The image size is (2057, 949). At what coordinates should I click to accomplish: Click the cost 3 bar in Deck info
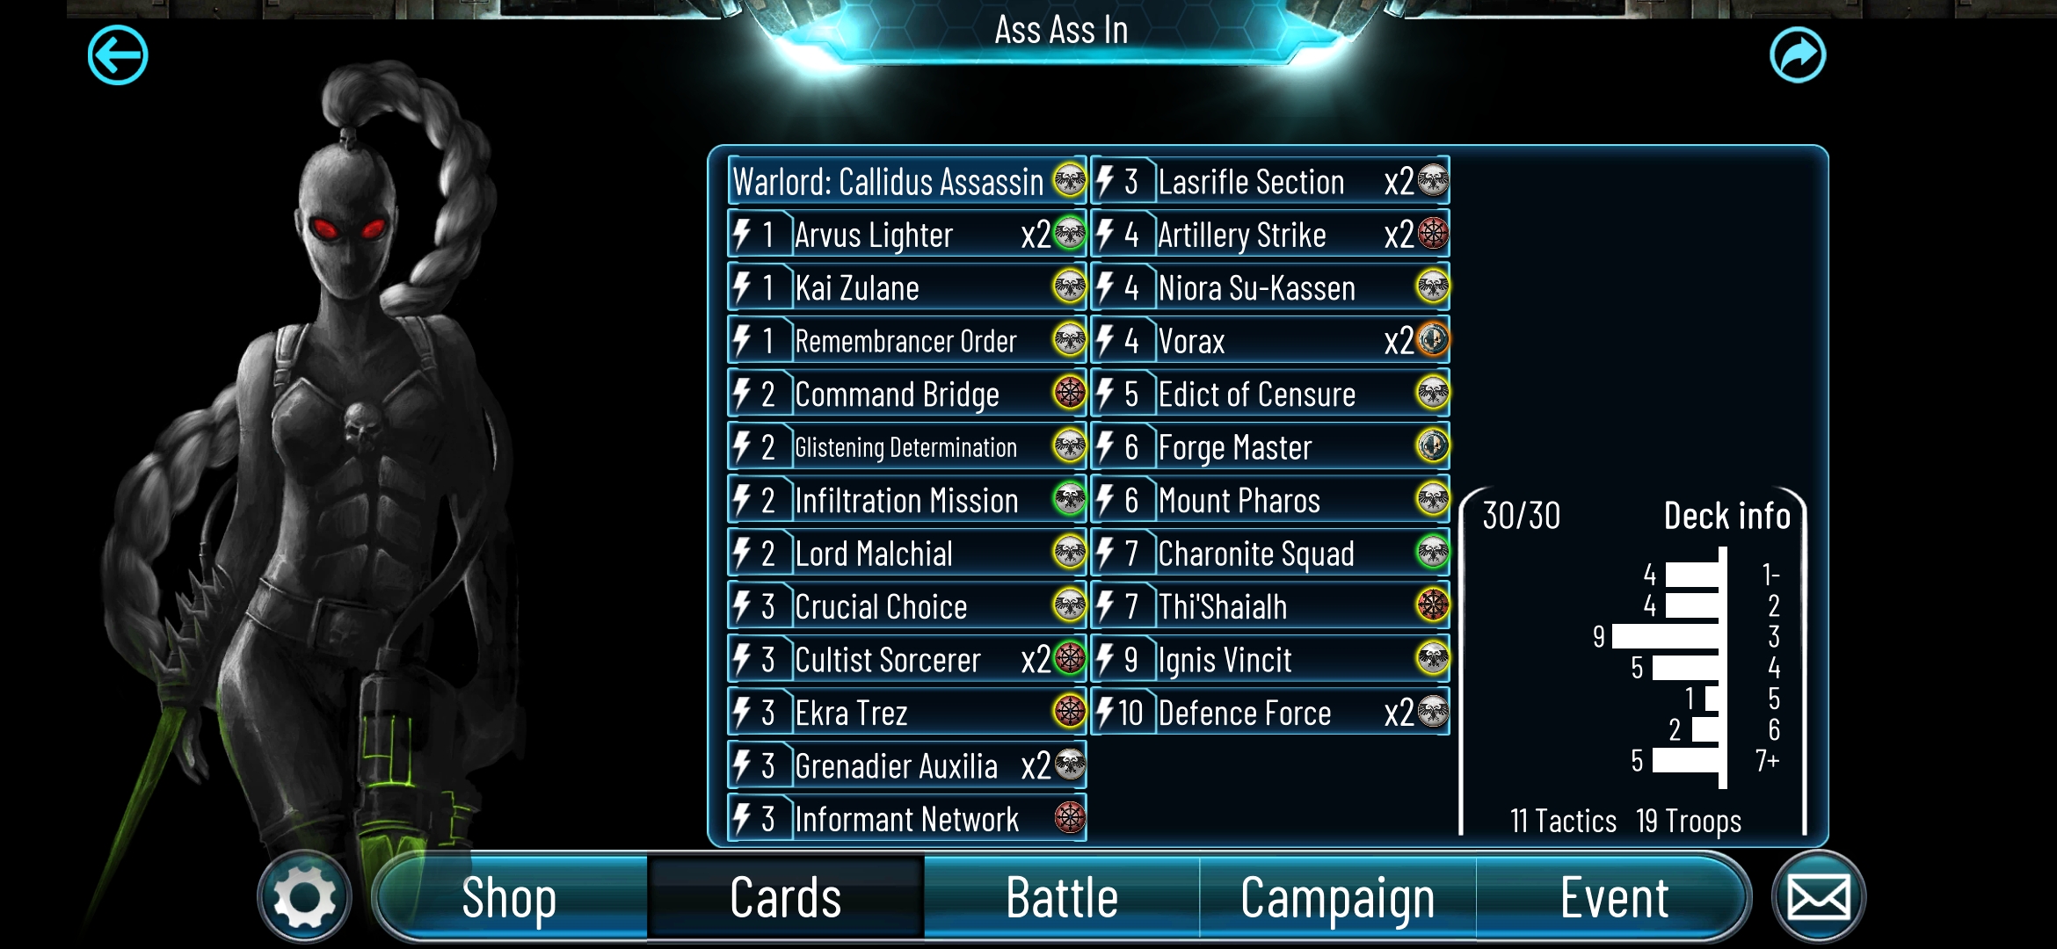[x=1665, y=636]
